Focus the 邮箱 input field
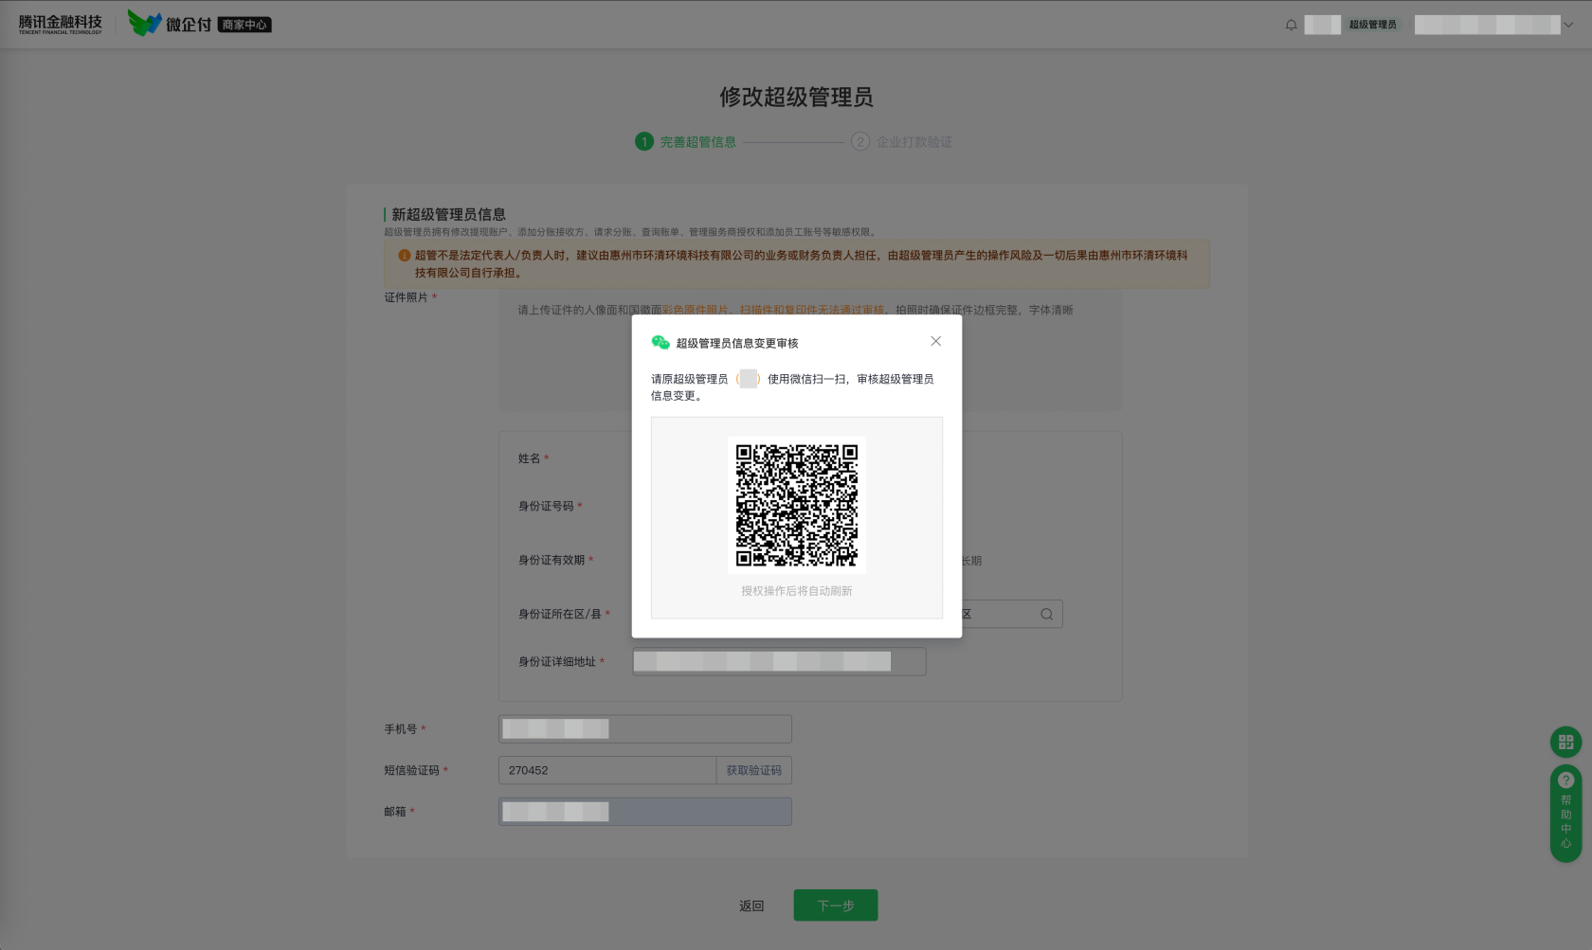This screenshot has height=950, width=1592. (x=645, y=812)
